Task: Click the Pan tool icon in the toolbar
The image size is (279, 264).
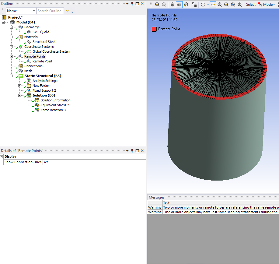Action: [213, 5]
